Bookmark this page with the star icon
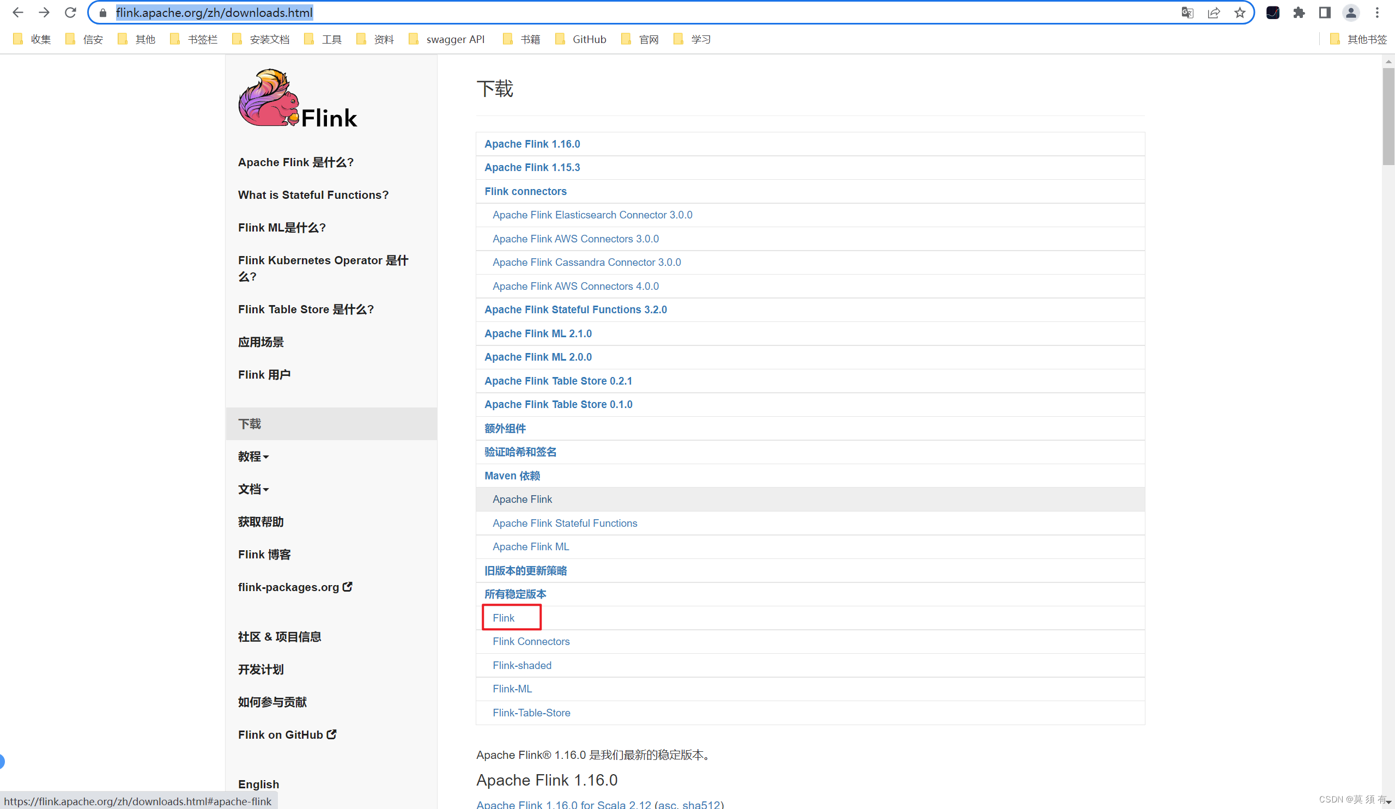The width and height of the screenshot is (1395, 809). pyautogui.click(x=1240, y=13)
